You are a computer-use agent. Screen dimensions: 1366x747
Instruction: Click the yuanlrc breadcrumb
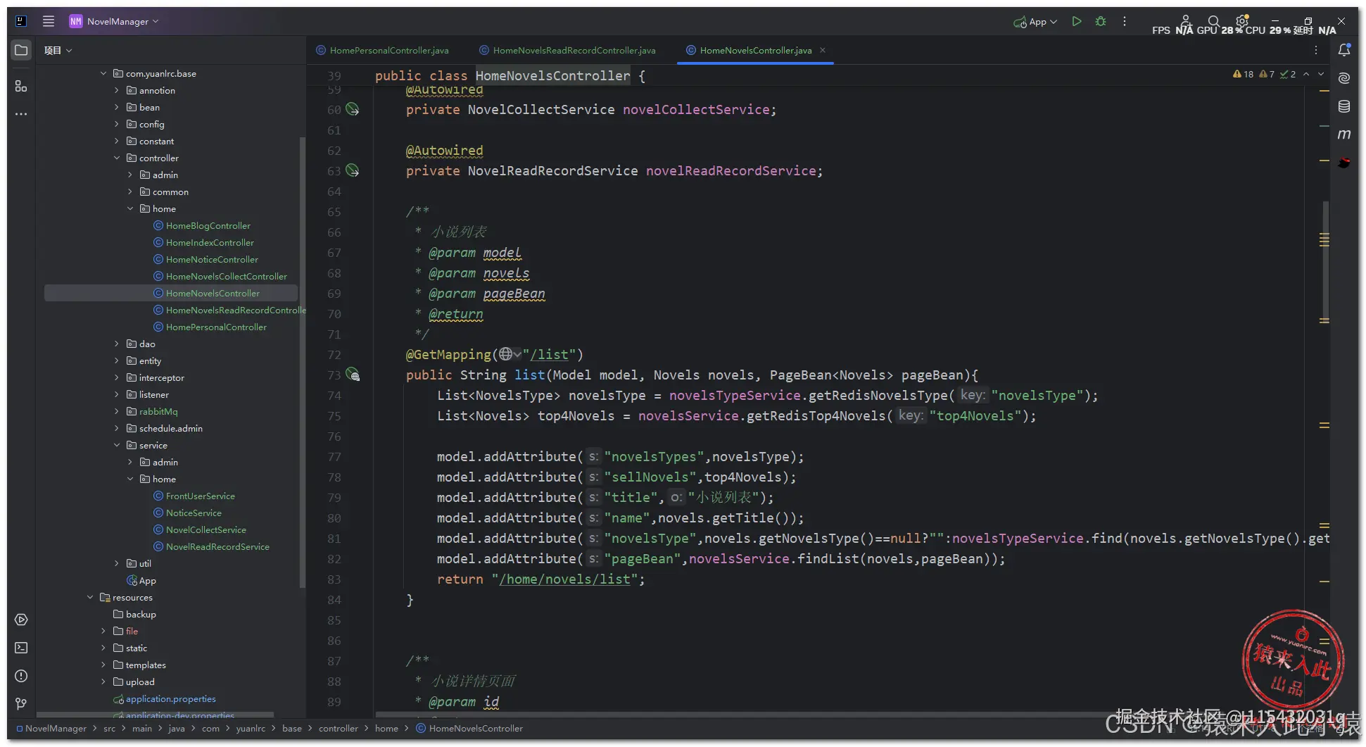[x=251, y=728]
